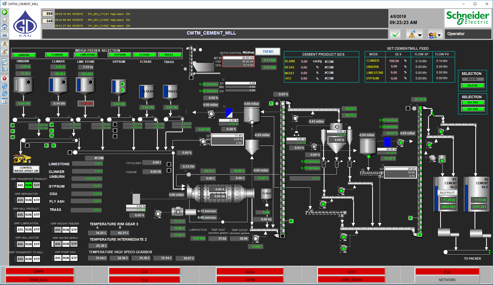Click STP under GRP SEPARATOR
The image size is (493, 285).
(x=37, y=200)
